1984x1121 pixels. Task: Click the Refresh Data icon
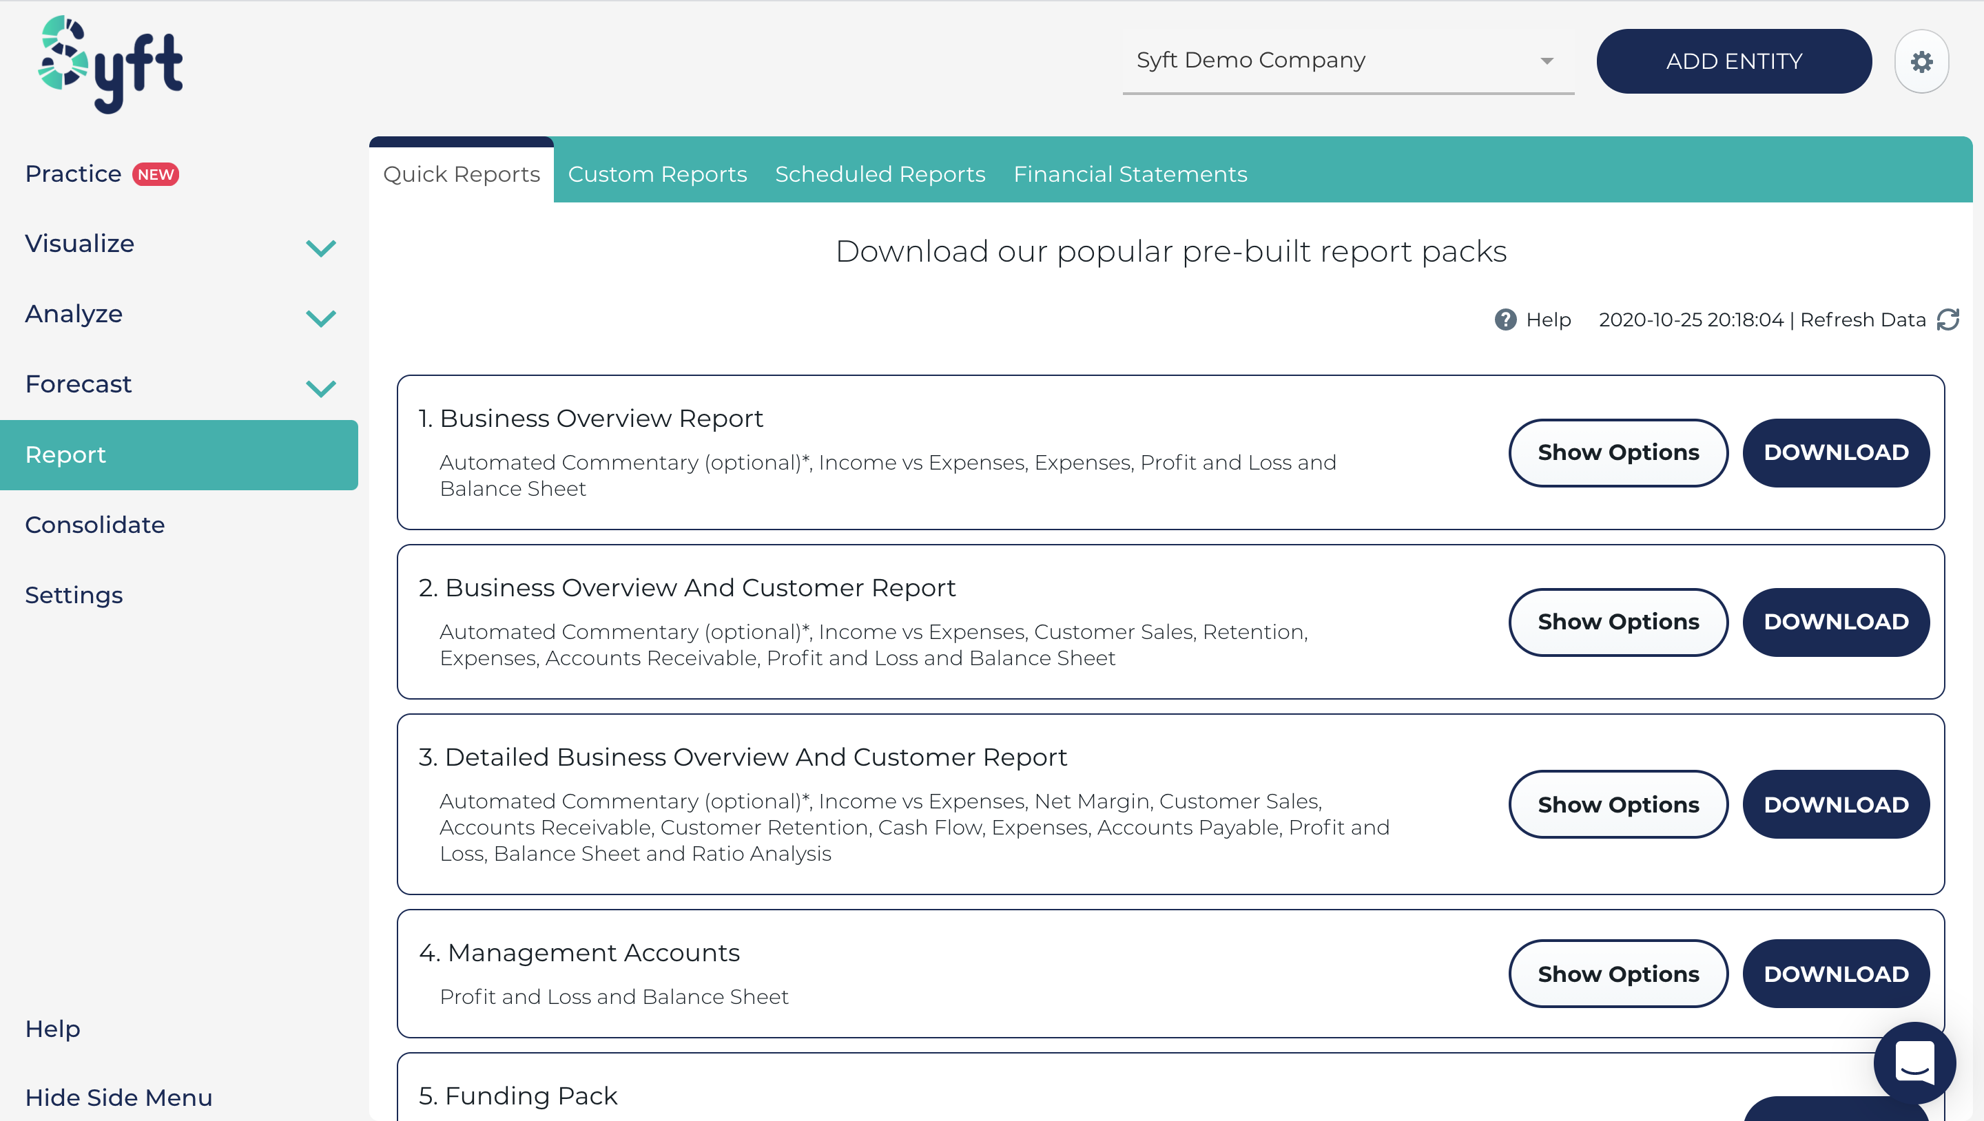click(1947, 319)
